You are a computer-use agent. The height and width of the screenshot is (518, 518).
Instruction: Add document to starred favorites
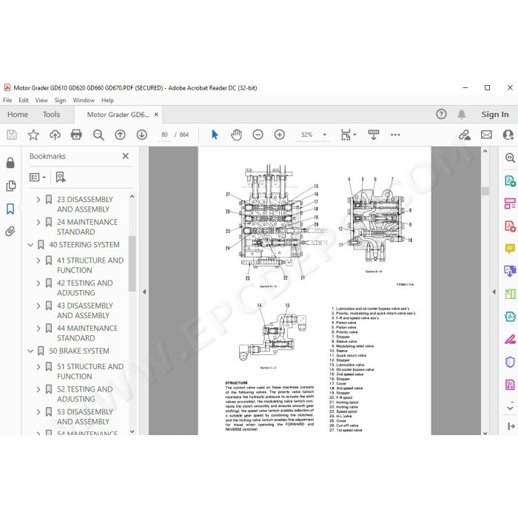click(x=33, y=135)
